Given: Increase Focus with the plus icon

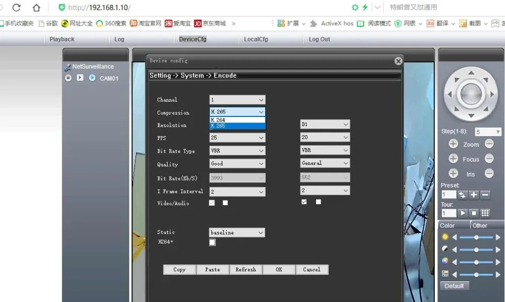Looking at the screenshot, I should coord(453,158).
